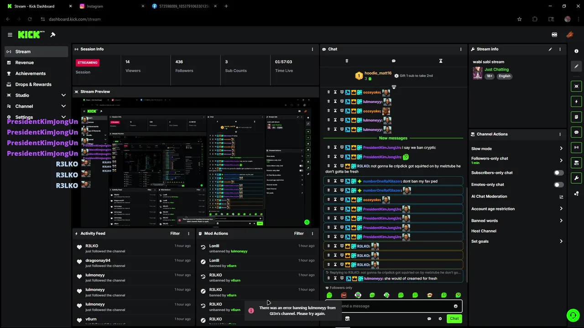This screenshot has height=328, width=584.
Task: Click the chat bubble icon next to the settings gear
Action: point(429,318)
